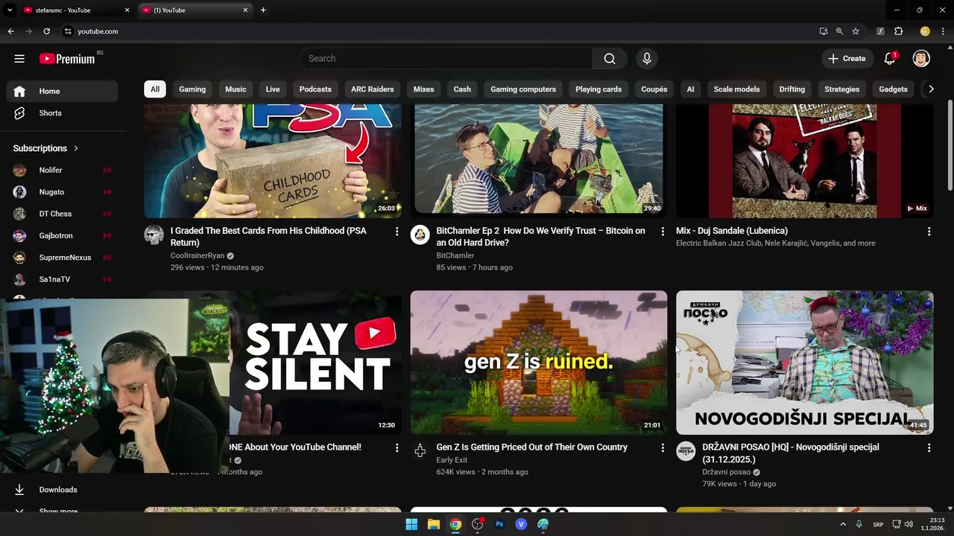Select the Music filter chip
The width and height of the screenshot is (954, 536).
pyautogui.click(x=236, y=89)
